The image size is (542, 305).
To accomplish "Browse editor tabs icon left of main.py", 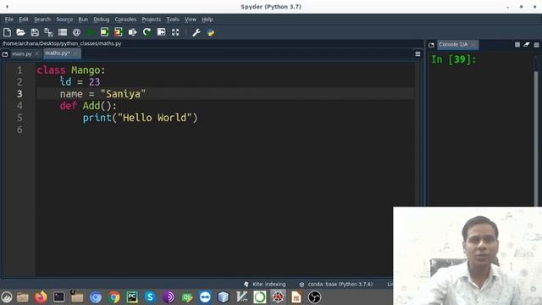I will point(5,54).
